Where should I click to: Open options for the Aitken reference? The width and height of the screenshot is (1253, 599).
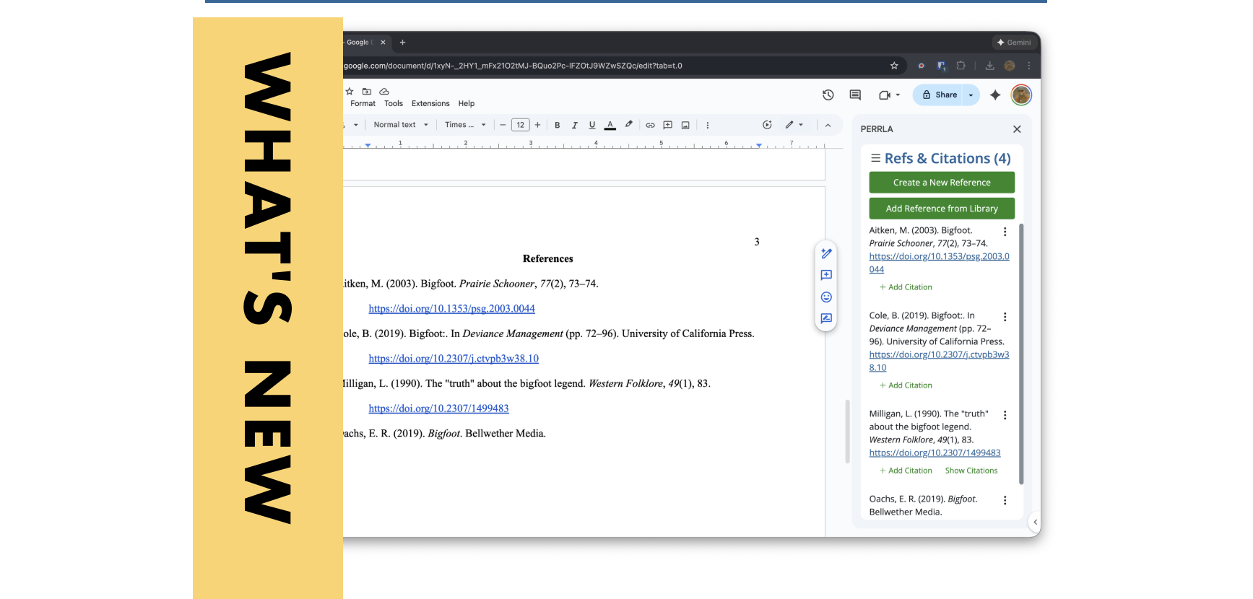click(1005, 232)
